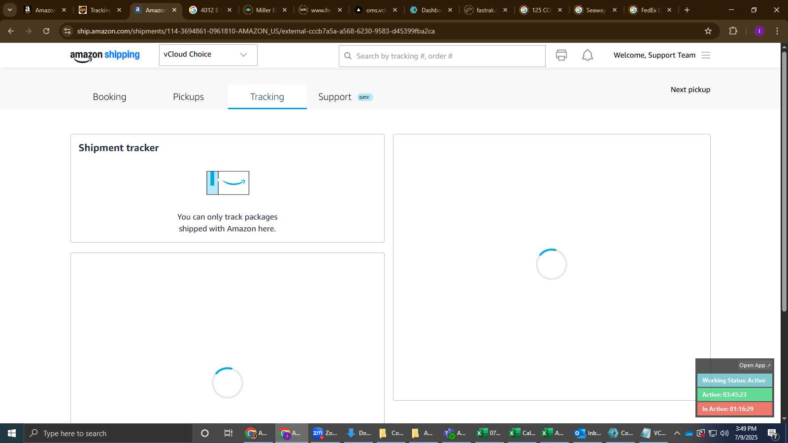Viewport: 788px width, 443px height.
Task: Open the tab search dropdown arrow
Action: click(x=9, y=10)
